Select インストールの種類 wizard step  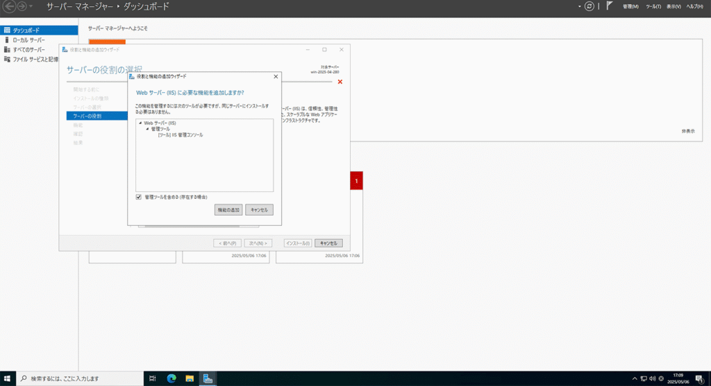point(91,98)
